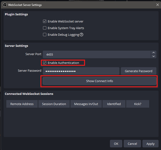161x150 pixels.
Task: Click the Server Password label
Action: click(x=30, y=71)
